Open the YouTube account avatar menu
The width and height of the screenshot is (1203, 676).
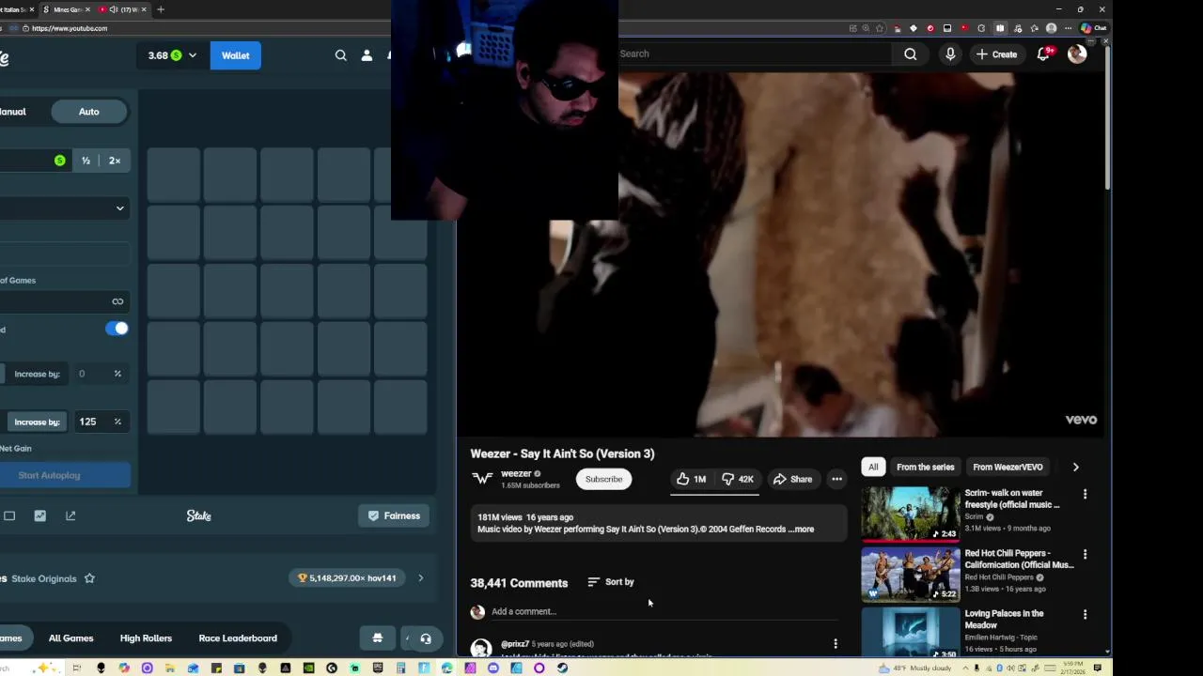coord(1077,54)
